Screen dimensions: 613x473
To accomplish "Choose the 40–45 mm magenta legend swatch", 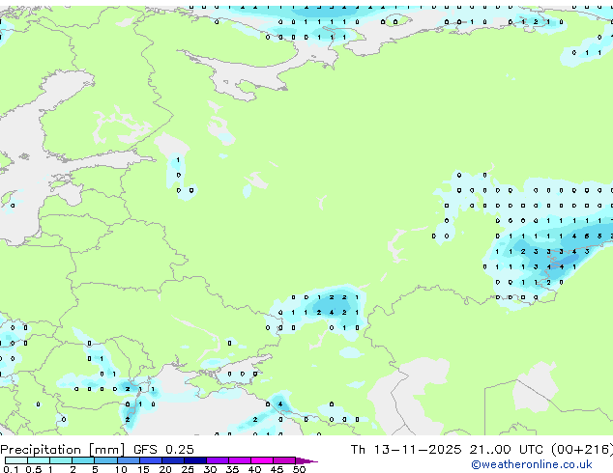I will click(x=262, y=460).
